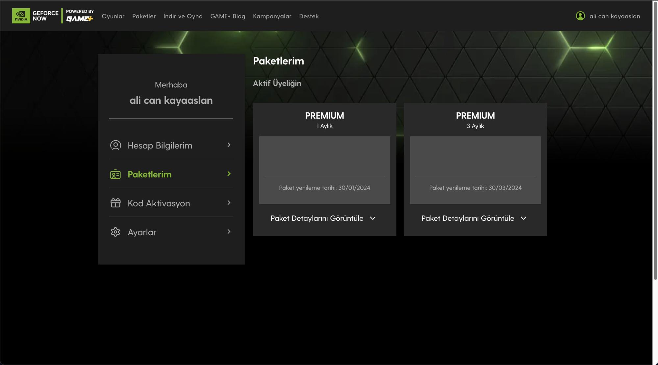Viewport: 658px width, 365px height.
Task: Click the green Paketlerim chevron arrow
Action: pos(229,174)
